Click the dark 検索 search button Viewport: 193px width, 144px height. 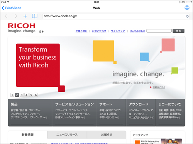click(178, 31)
